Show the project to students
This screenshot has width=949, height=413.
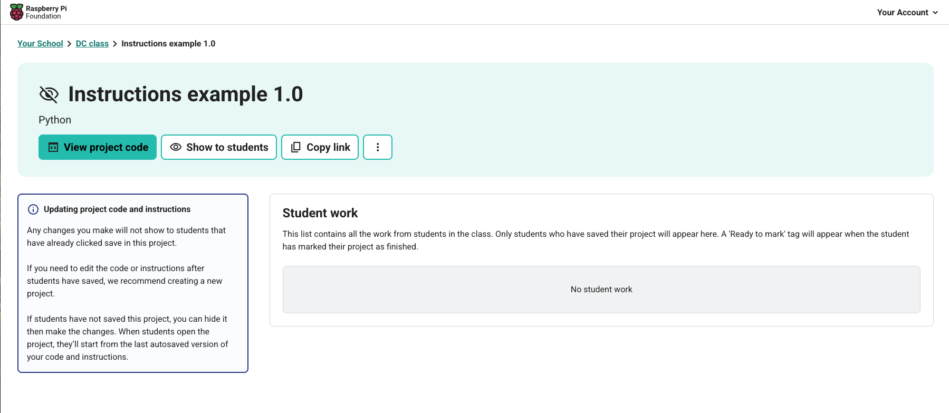point(218,147)
